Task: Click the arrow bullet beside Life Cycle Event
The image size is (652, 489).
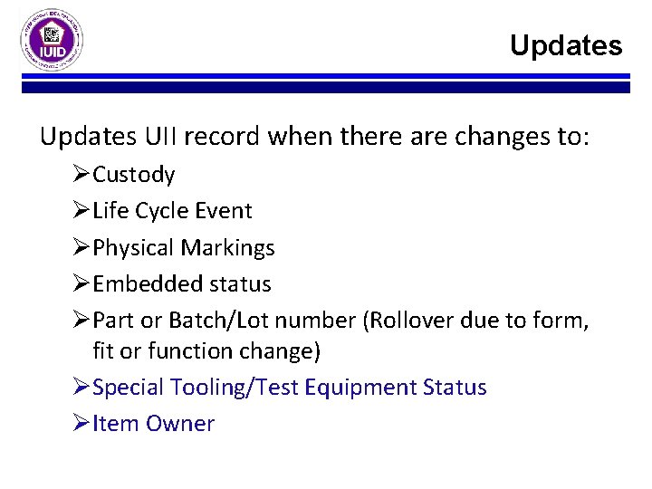Action: (81, 209)
